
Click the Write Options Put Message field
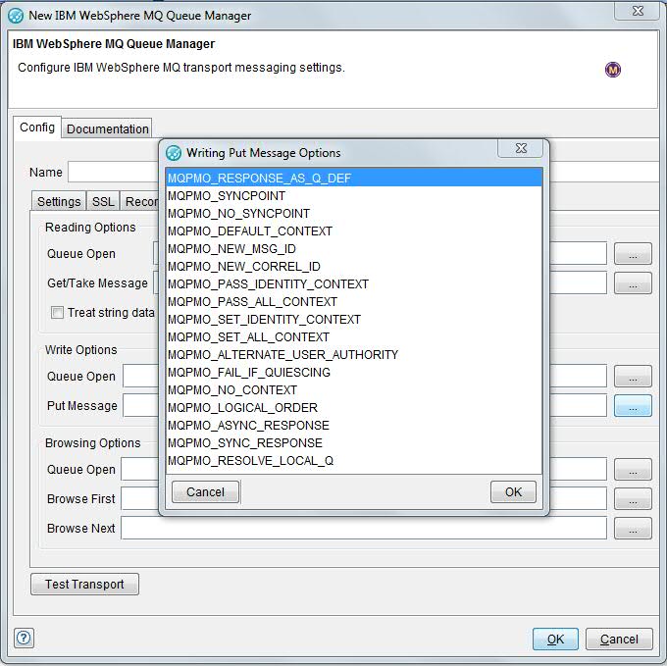point(141,406)
